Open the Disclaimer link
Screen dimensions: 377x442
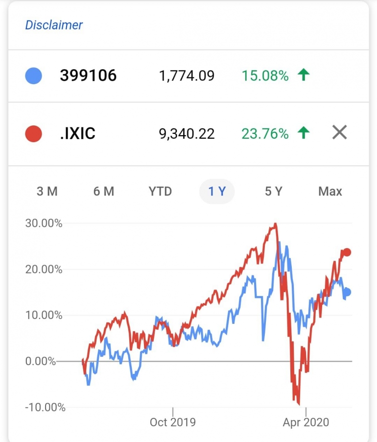click(54, 25)
